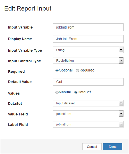This screenshot has width=129, height=154.
Task: Select the Optional radio button
Action: pos(57,70)
